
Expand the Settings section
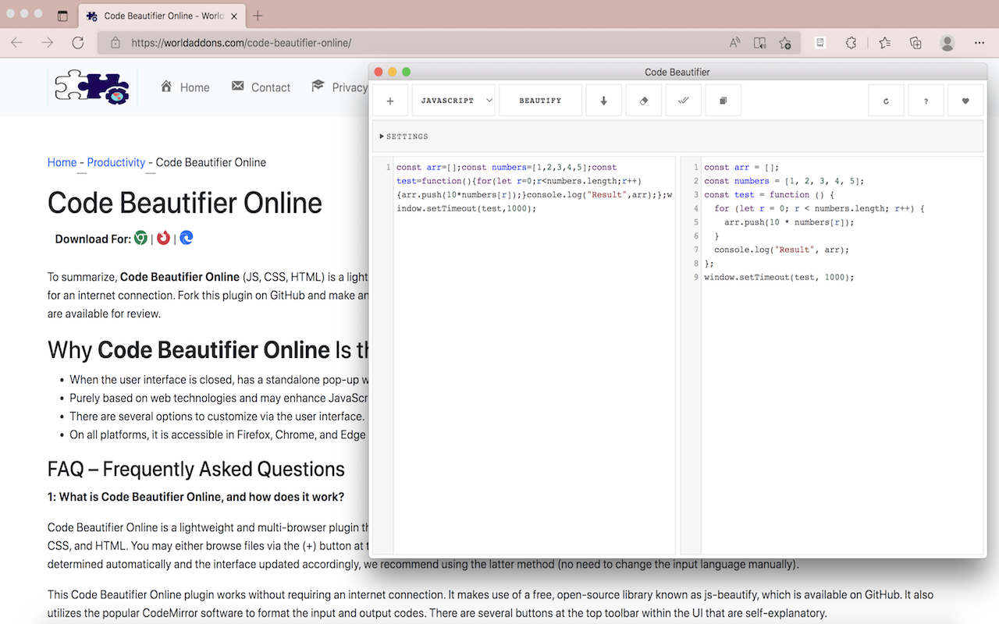click(404, 136)
